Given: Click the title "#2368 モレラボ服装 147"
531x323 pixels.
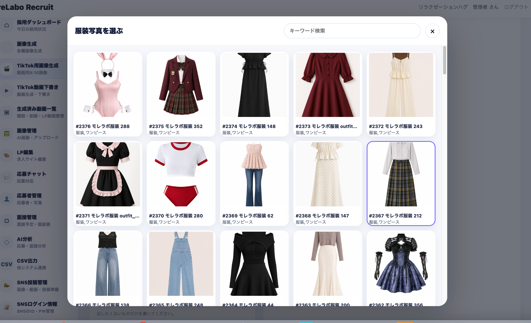Looking at the screenshot, I should (x=322, y=216).
